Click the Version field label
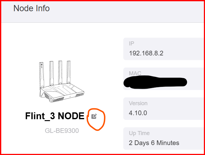Screen dimensions: 205x155 (x=138, y=103)
